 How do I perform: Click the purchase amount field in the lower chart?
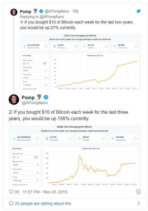click(x=25, y=157)
